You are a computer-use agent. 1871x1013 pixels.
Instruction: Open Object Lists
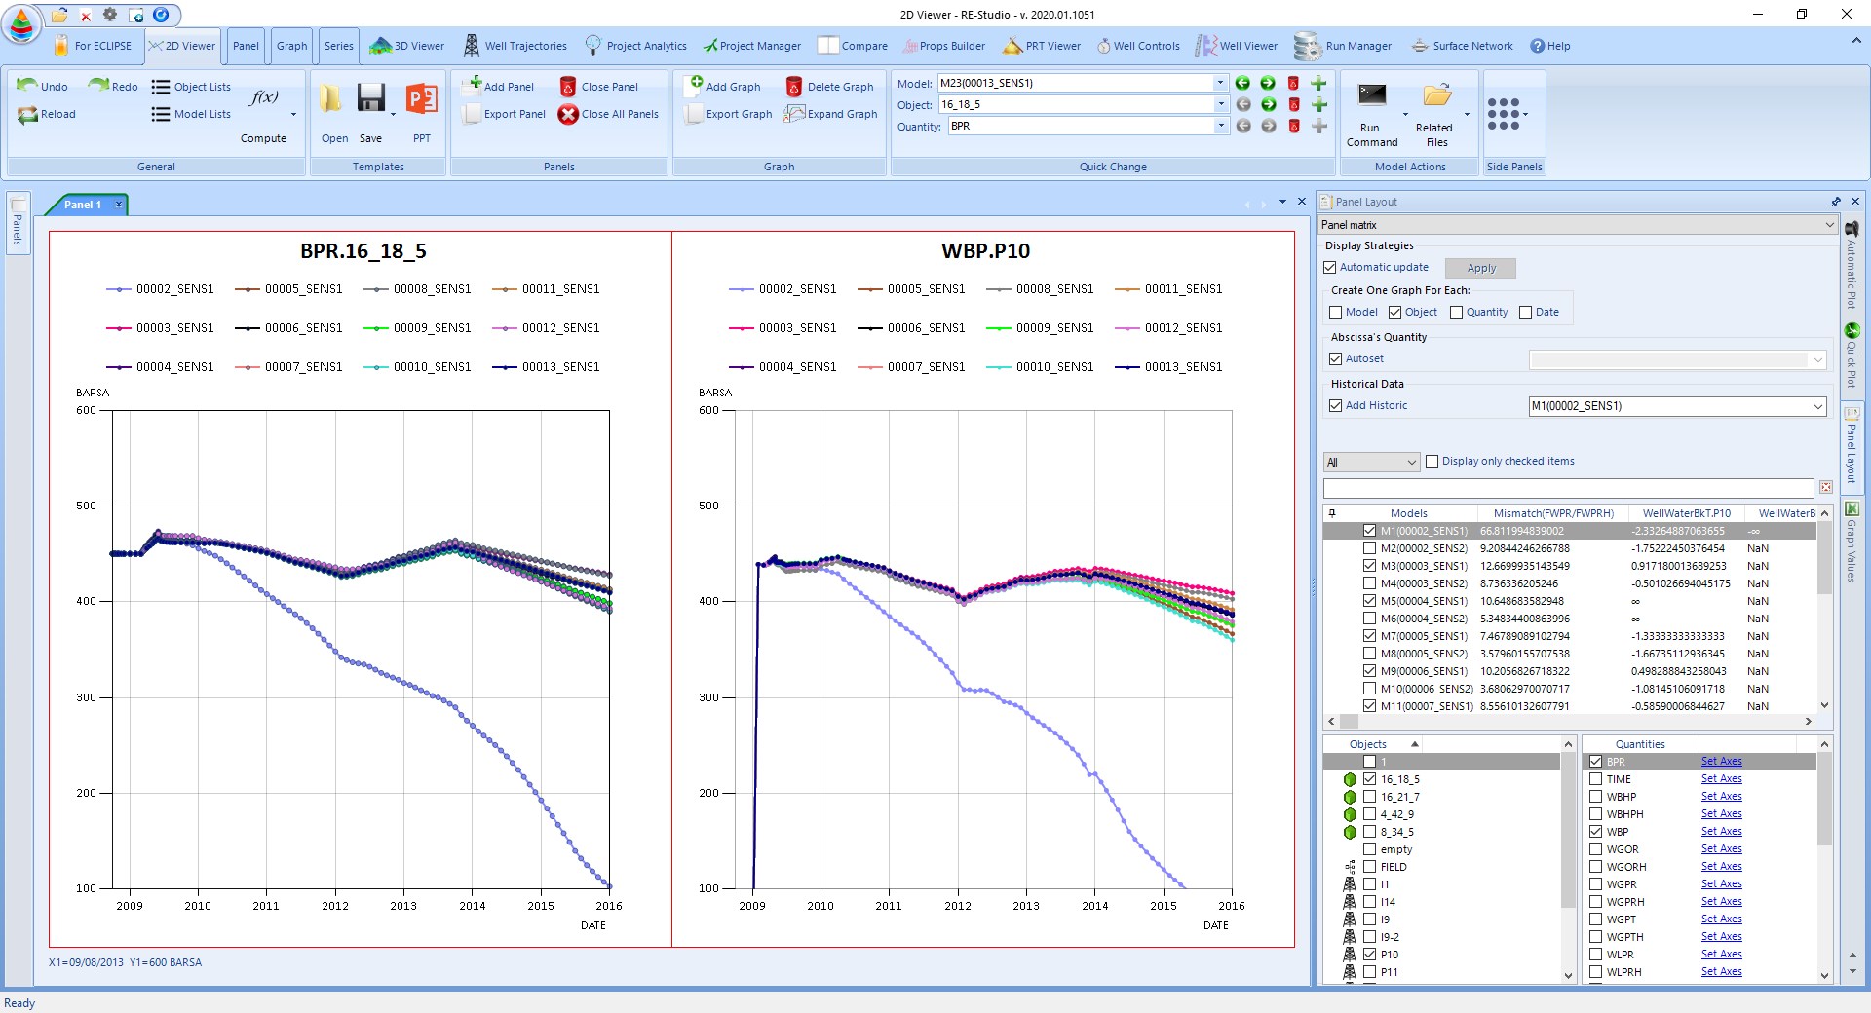tap(192, 87)
